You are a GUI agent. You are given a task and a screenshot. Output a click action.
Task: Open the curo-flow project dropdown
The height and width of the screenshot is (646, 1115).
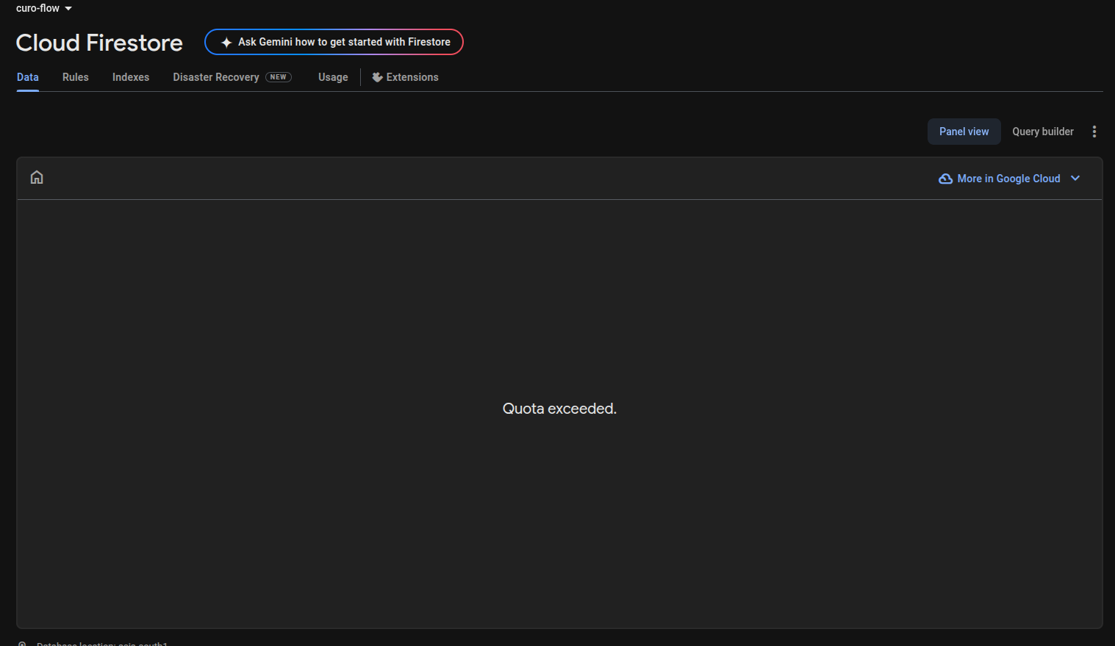coord(44,8)
